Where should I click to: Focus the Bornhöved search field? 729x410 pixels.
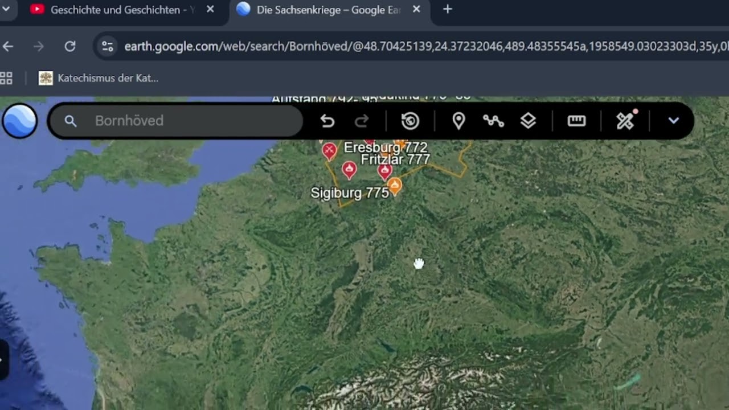(176, 121)
